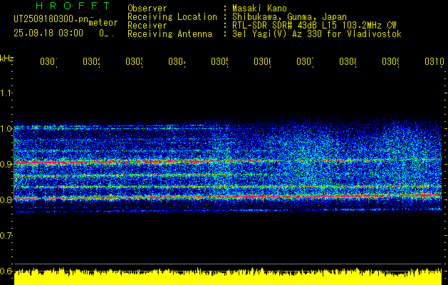The image size is (448, 285).
Task: Click the 1.1 kHz axis label
Action: click(6, 93)
